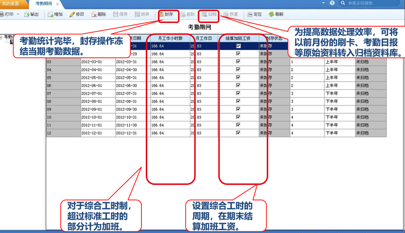This screenshot has height=233, width=405.
Task: Click the 输出 (Export) toolbar button
Action: [x=31, y=15]
